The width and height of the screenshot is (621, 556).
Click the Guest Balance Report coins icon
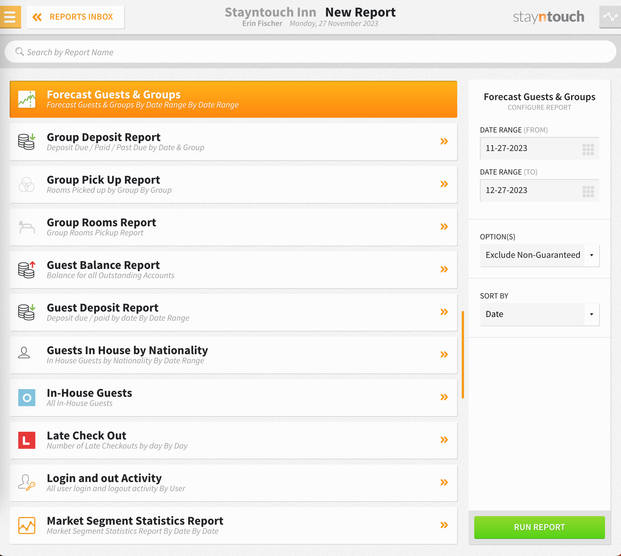(x=27, y=270)
